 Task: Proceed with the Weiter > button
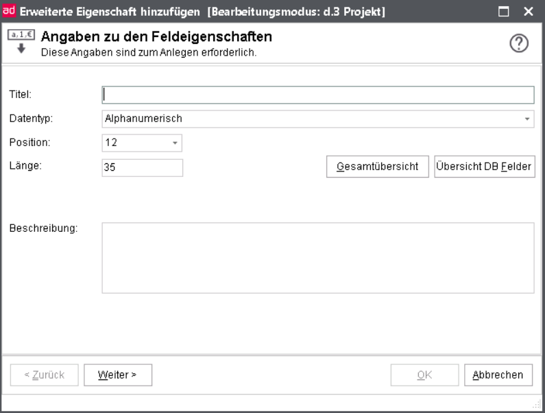[x=117, y=375]
